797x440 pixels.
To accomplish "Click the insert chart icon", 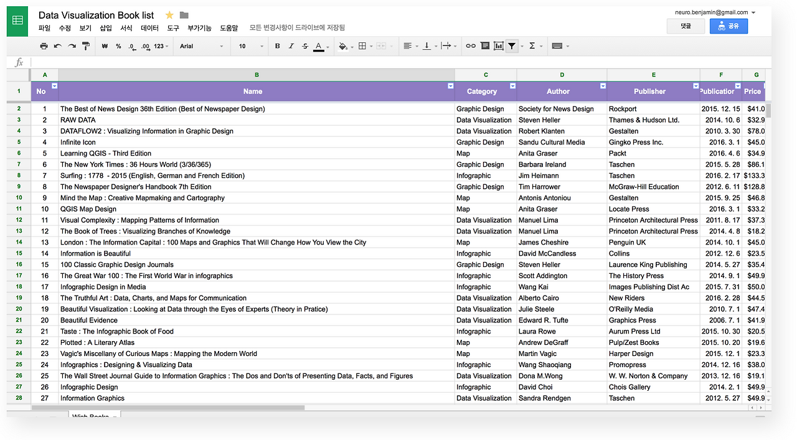I will (x=499, y=46).
